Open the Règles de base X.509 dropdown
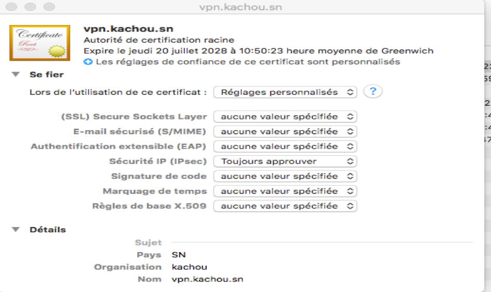491x292 pixels. [285, 206]
